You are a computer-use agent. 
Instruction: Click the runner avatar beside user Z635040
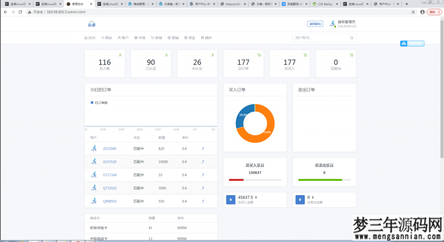[94, 148]
